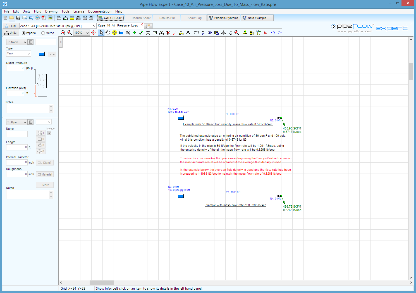
Task: Select the Imperial units radio button
Action: [x=23, y=33]
